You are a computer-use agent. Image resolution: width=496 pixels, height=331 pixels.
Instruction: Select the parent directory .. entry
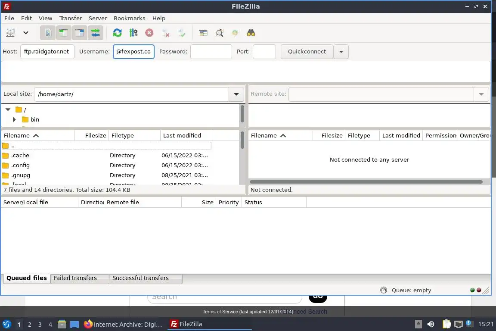click(x=106, y=146)
